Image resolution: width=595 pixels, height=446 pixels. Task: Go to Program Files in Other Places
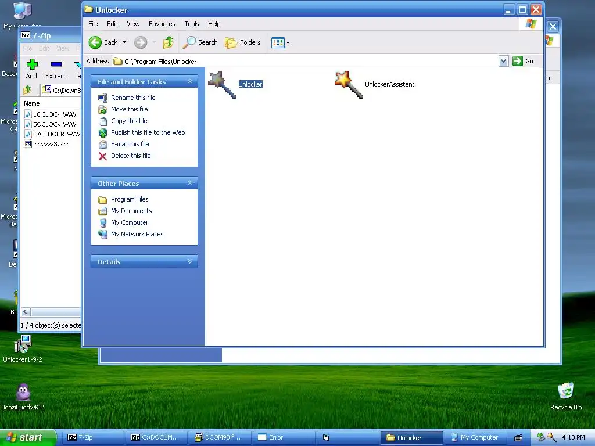coord(130,200)
